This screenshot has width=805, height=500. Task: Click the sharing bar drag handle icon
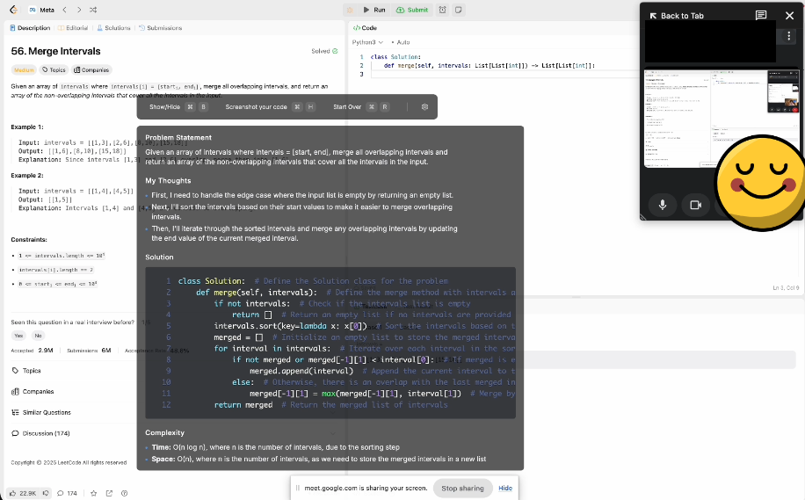pyautogui.click(x=297, y=489)
